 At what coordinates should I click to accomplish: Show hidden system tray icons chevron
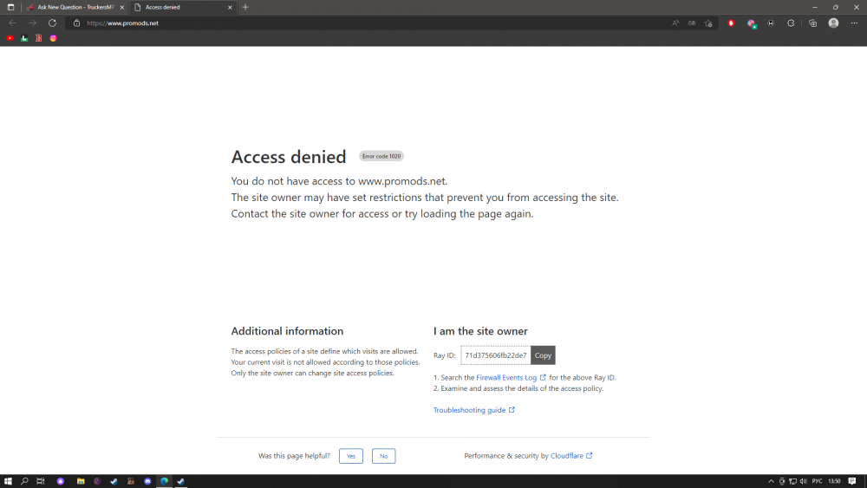pos(772,481)
